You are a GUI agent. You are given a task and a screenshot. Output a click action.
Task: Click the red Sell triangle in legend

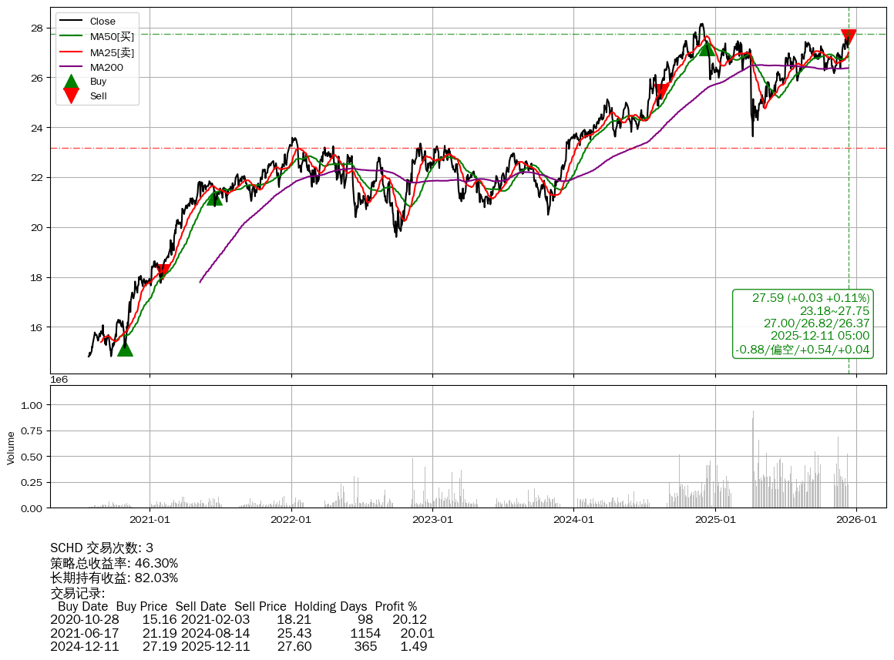coord(71,95)
